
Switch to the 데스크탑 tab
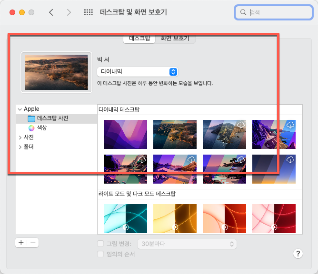pos(139,39)
